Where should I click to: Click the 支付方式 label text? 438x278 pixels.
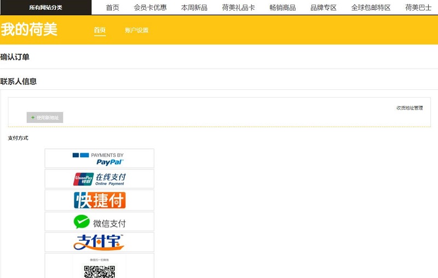click(18, 138)
